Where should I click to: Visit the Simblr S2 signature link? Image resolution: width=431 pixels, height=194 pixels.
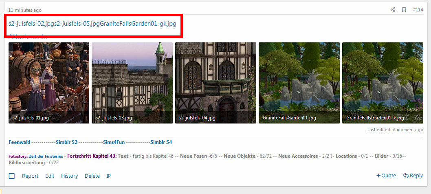point(66,142)
